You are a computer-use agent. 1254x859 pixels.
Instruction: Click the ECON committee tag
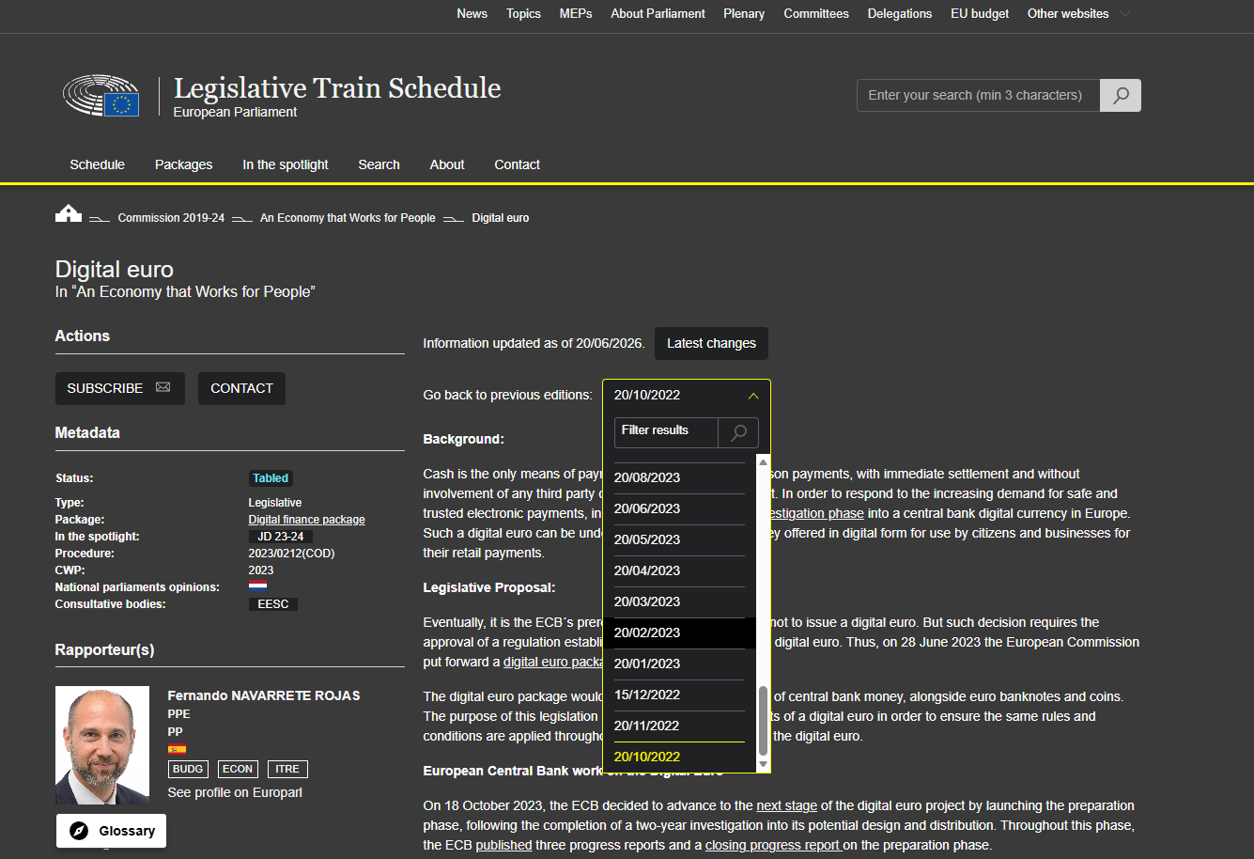click(x=238, y=769)
